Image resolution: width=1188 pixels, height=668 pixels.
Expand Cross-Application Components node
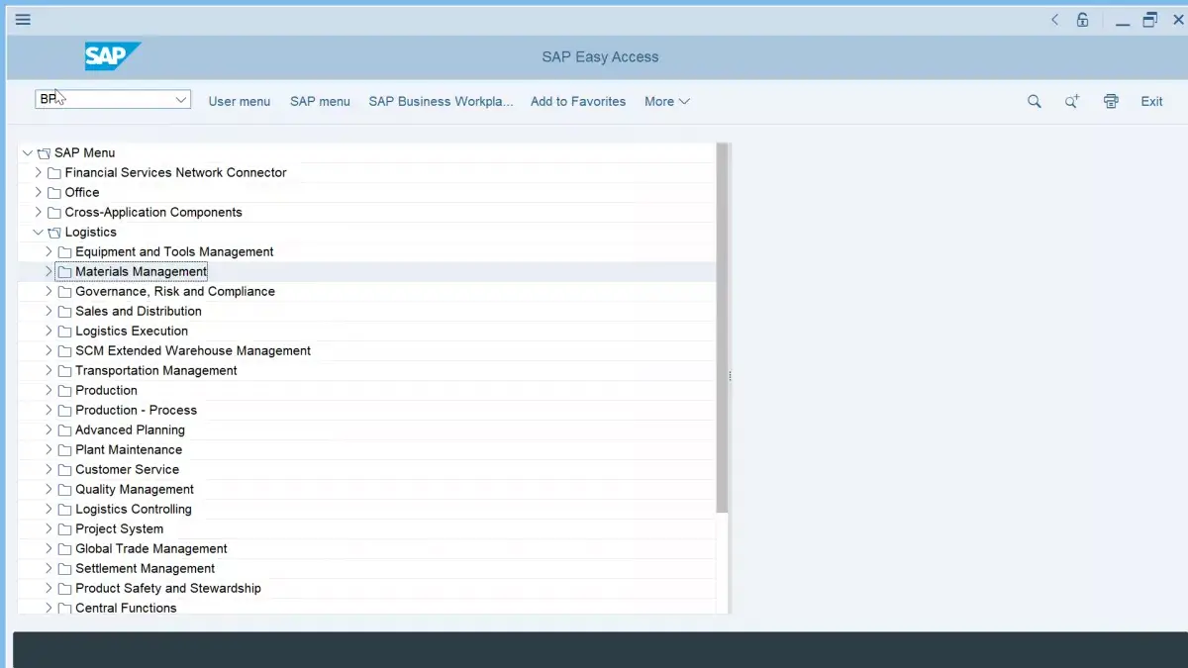coord(39,212)
